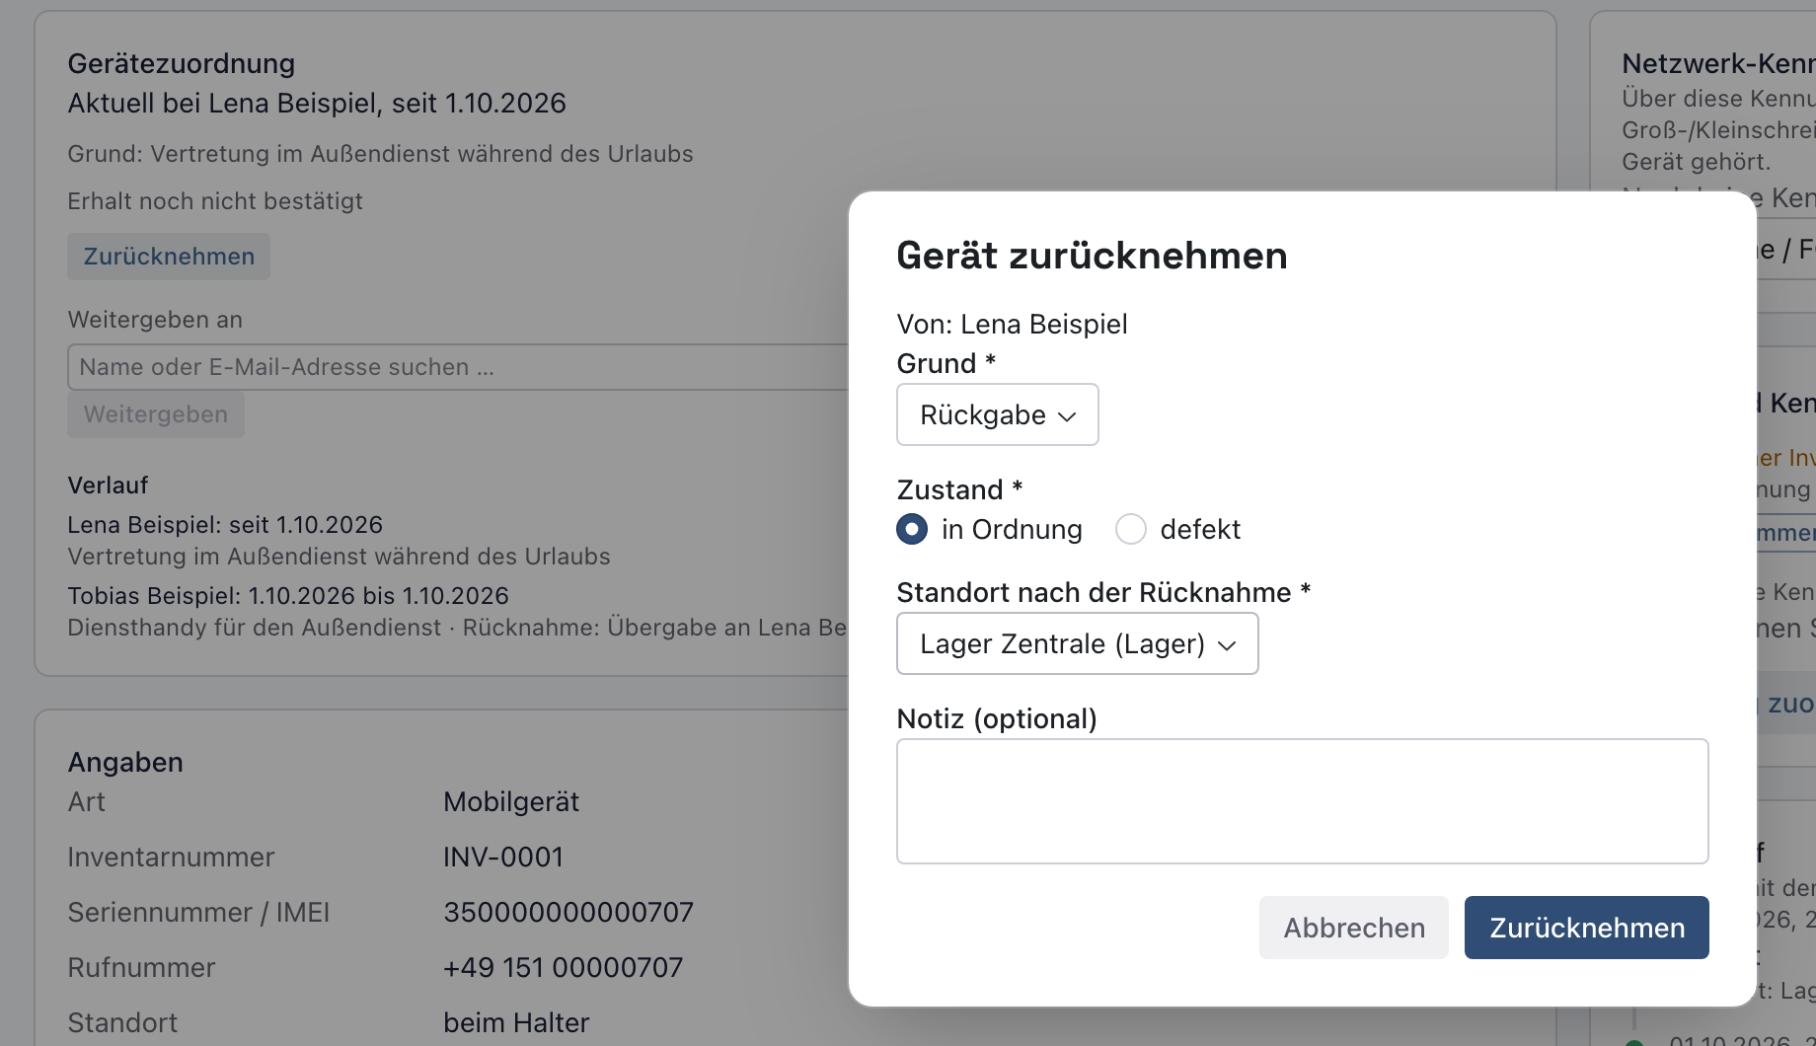This screenshot has width=1816, height=1046.
Task: Open the Grund dropdown showing Rückgabe
Action: pyautogui.click(x=997, y=414)
